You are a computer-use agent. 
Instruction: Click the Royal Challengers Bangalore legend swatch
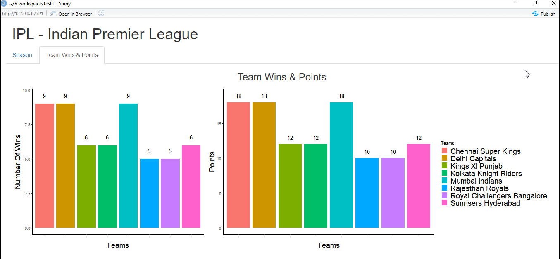(445, 196)
